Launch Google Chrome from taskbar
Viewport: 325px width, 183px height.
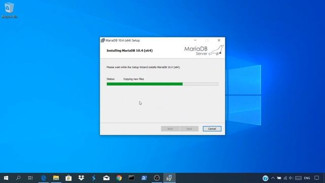[119, 178]
